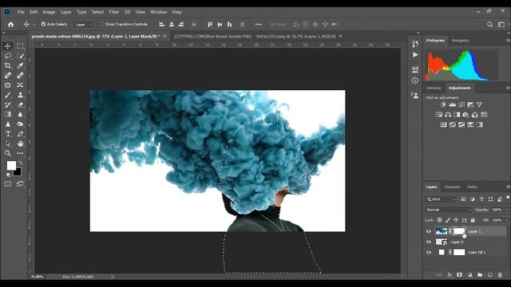Click the layer style fx icon
The width and height of the screenshot is (511, 287).
[x=450, y=275]
